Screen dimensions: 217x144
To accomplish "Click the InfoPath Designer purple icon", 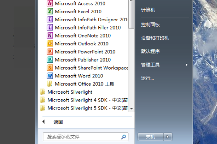I will pos(50,19).
